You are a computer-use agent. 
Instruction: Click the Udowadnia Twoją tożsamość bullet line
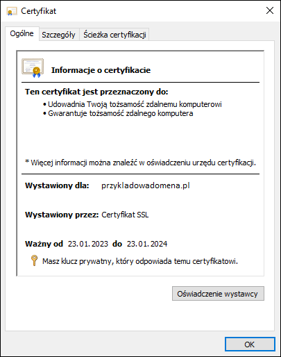(133, 104)
